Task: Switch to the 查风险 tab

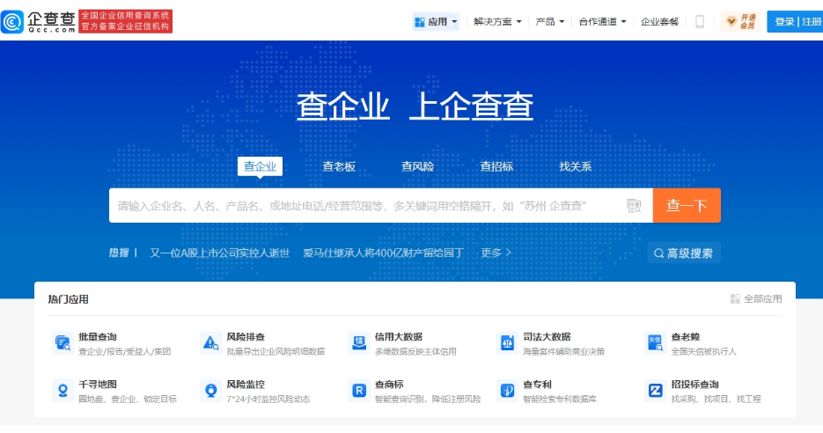Action: point(417,166)
